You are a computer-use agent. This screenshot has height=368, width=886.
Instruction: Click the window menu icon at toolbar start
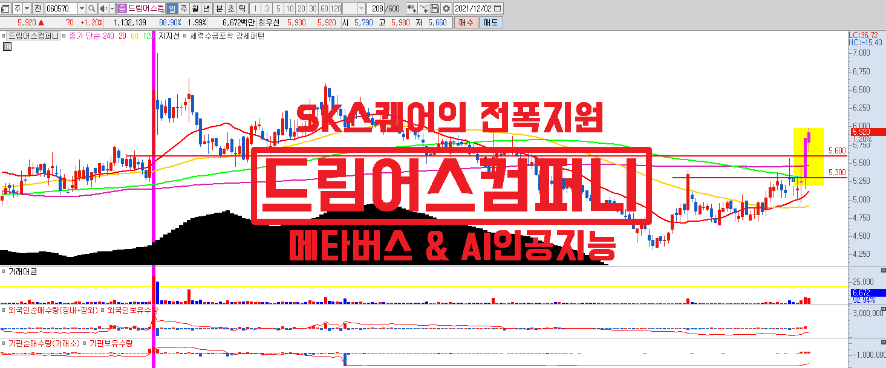(5, 8)
